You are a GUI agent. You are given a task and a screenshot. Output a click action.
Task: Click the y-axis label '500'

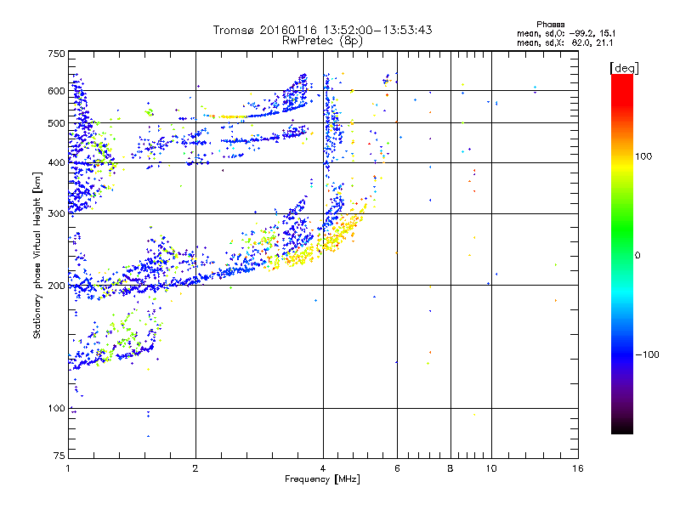[x=56, y=123]
